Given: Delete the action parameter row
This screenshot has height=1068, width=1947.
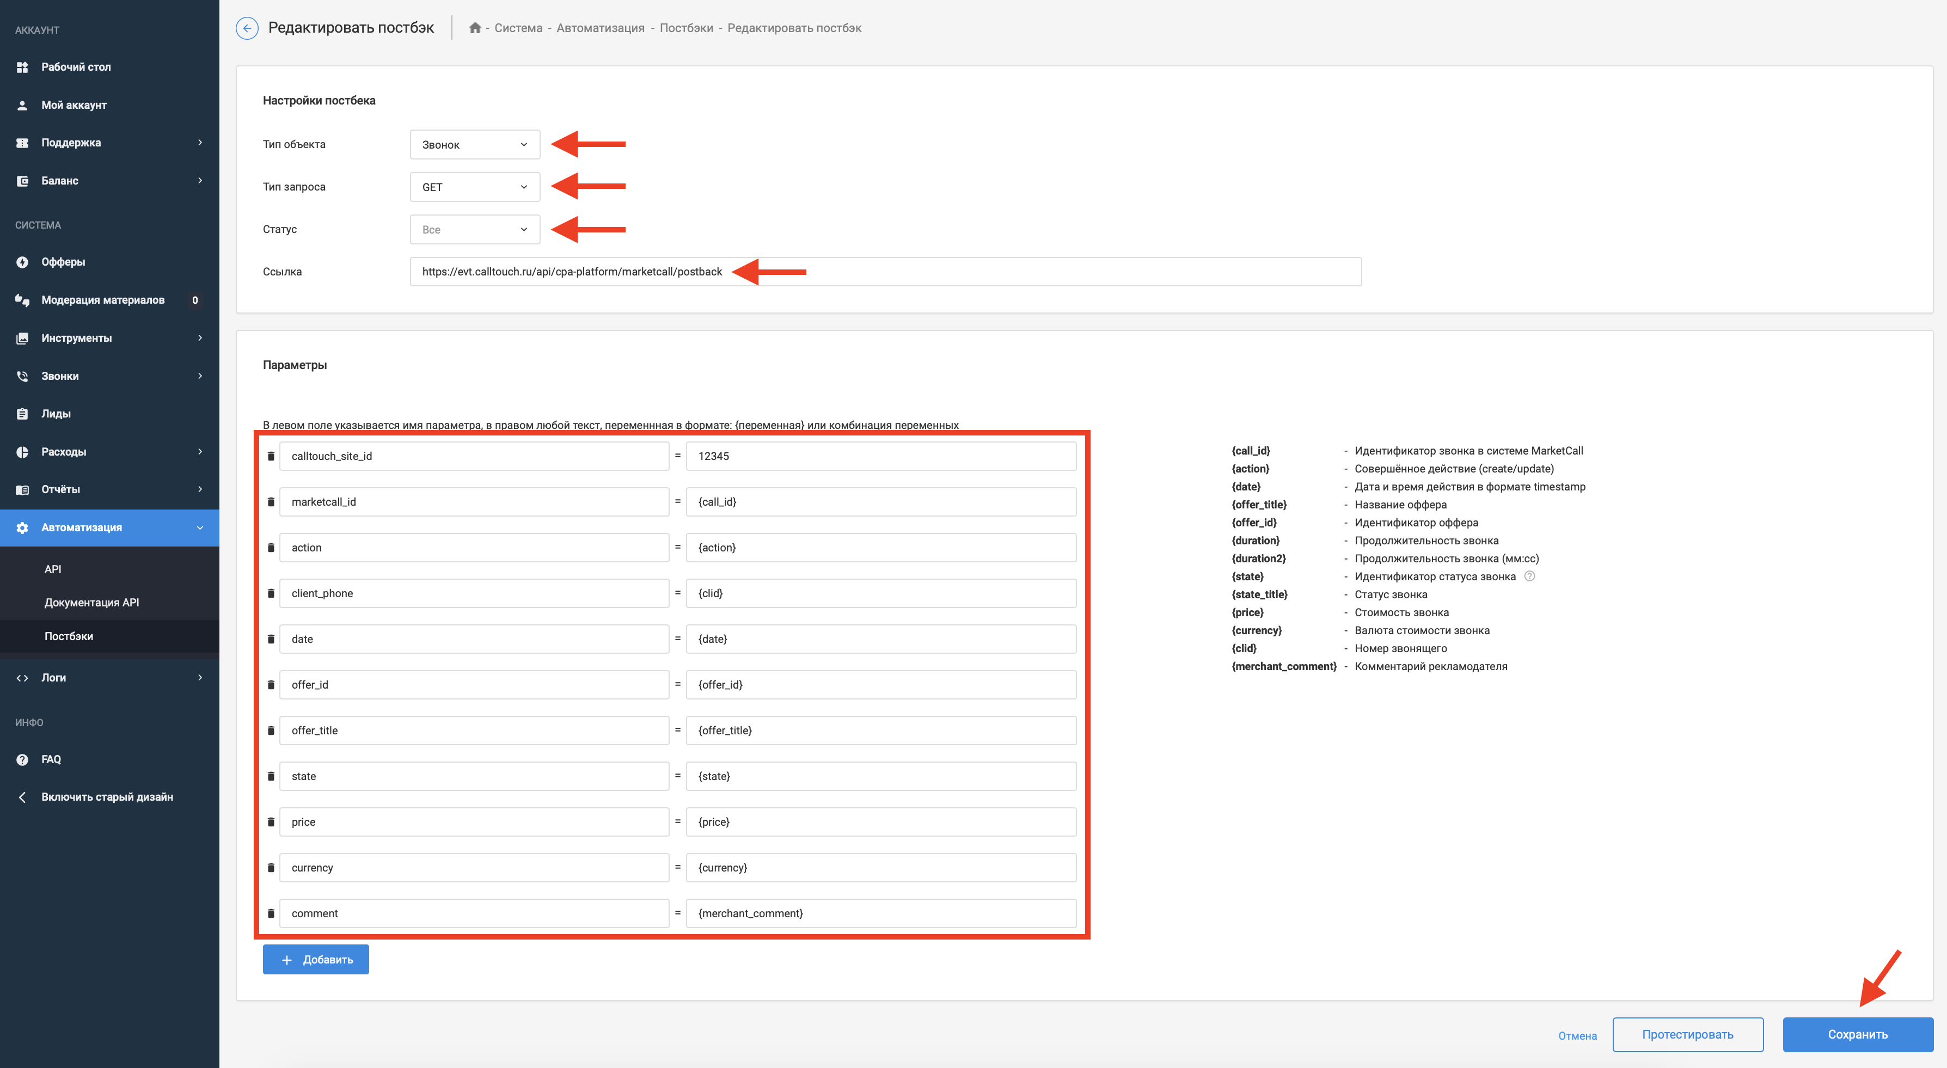Looking at the screenshot, I should [x=271, y=548].
